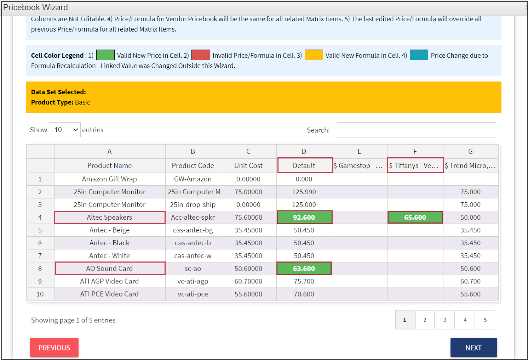
Task: Focus the Search input field
Action: pos(416,130)
